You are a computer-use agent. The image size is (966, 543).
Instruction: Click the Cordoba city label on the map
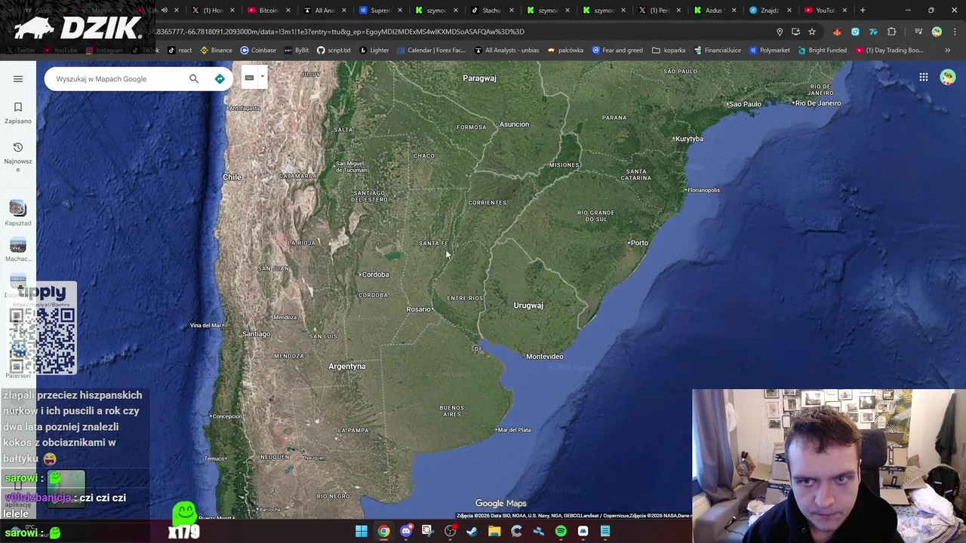(x=374, y=275)
